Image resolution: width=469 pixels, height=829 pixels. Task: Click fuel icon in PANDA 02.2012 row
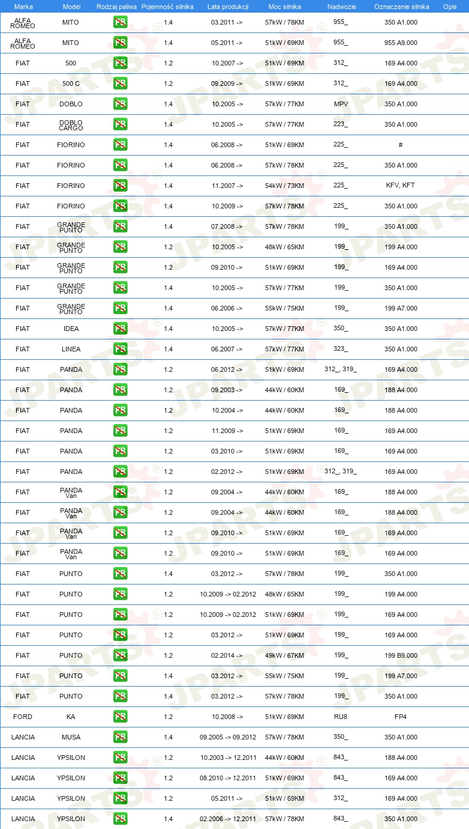120,472
